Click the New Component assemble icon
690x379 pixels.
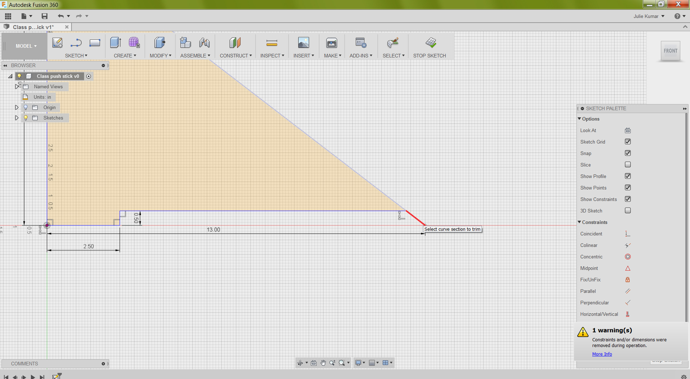(185, 43)
